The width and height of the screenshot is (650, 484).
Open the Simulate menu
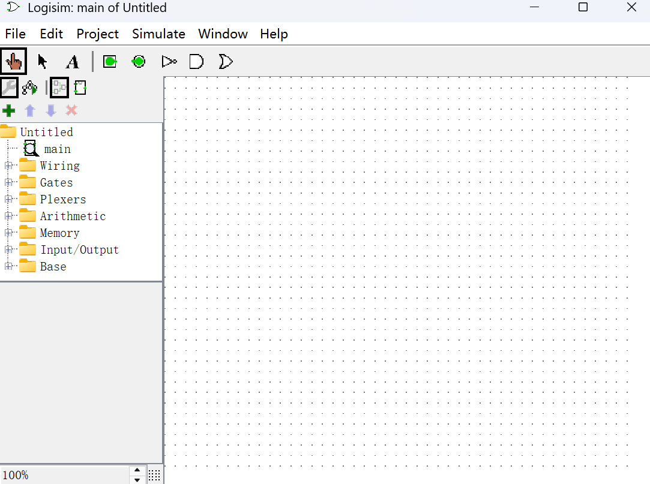(158, 34)
